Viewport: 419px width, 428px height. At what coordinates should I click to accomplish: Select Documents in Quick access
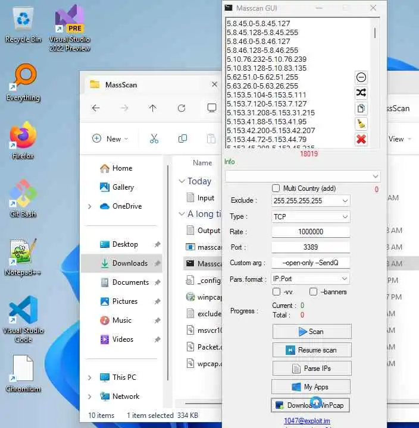(122, 282)
